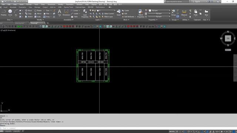Activate the Copy tool
The width and height of the screenshot is (237, 133).
[29, 14]
